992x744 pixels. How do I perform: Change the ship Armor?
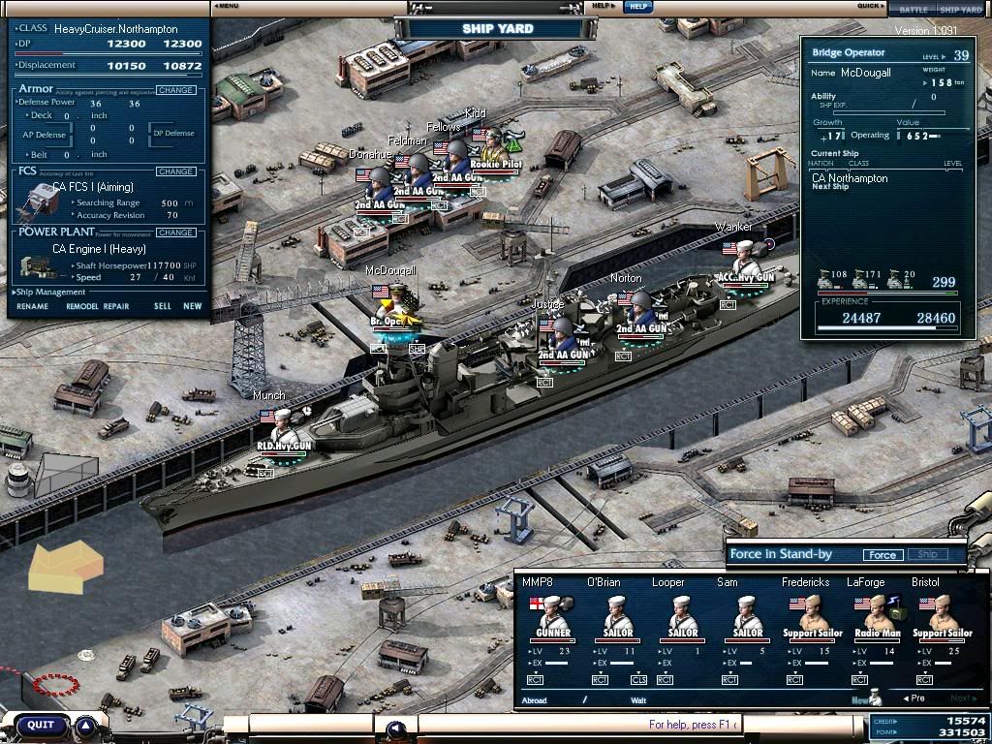coord(175,90)
